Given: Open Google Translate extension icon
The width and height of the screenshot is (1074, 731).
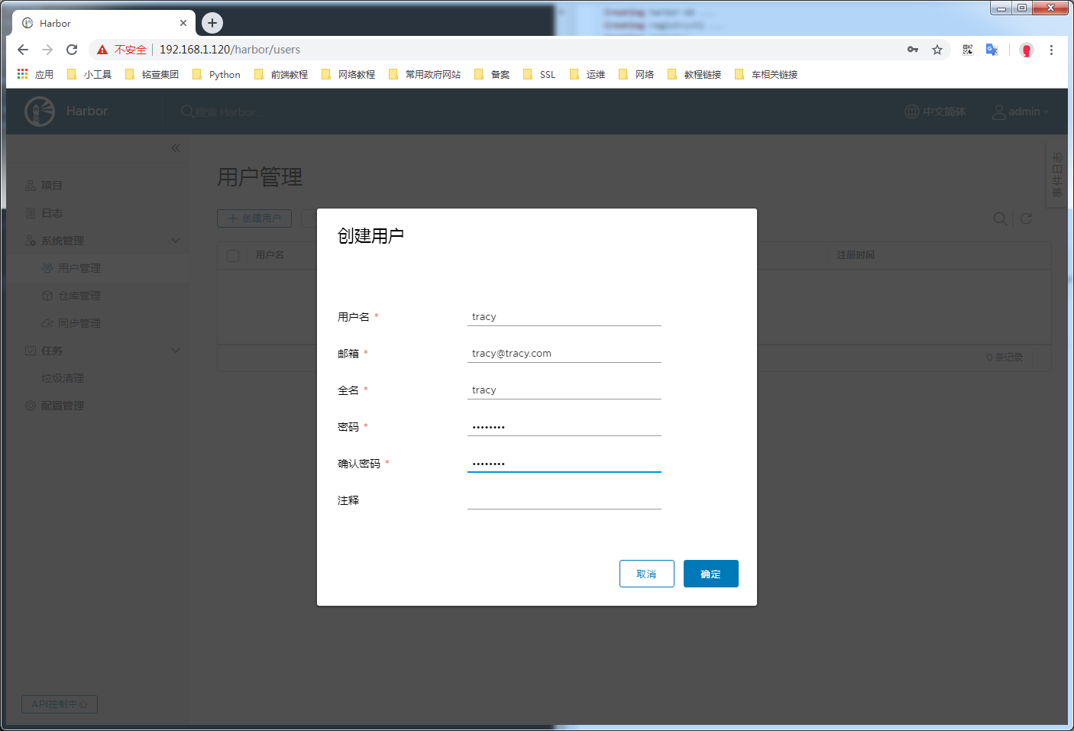Looking at the screenshot, I should click(x=992, y=50).
